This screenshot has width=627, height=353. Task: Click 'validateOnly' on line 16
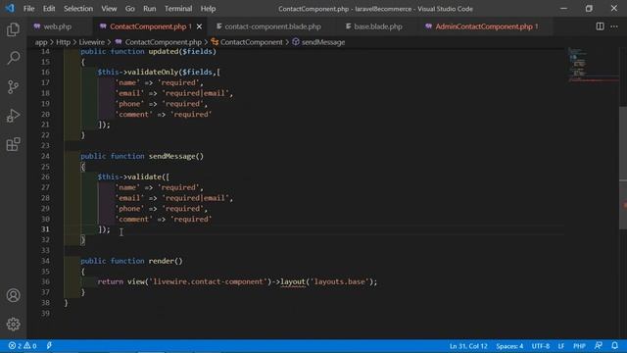tap(153, 72)
